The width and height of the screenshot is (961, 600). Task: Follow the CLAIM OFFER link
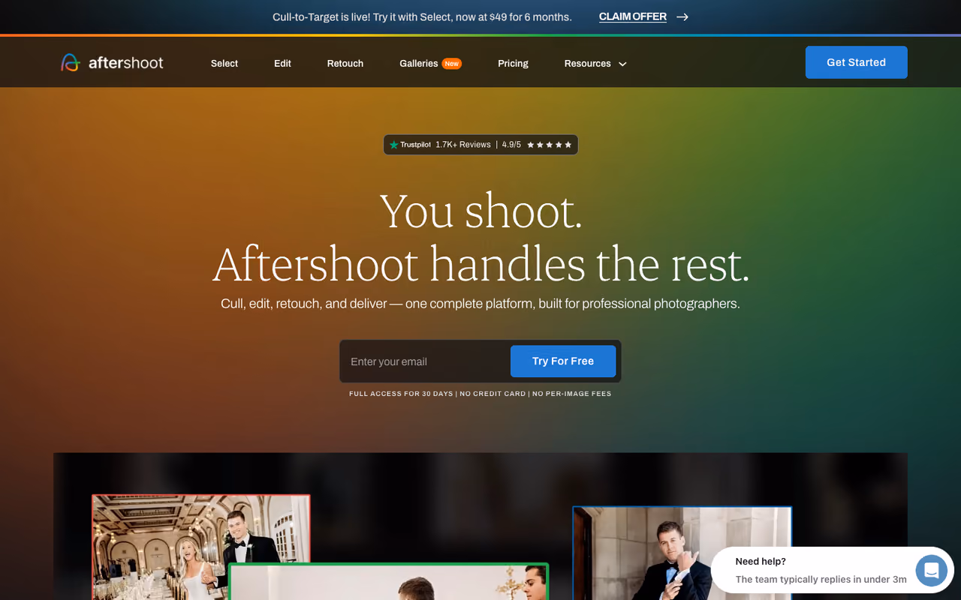tap(633, 16)
